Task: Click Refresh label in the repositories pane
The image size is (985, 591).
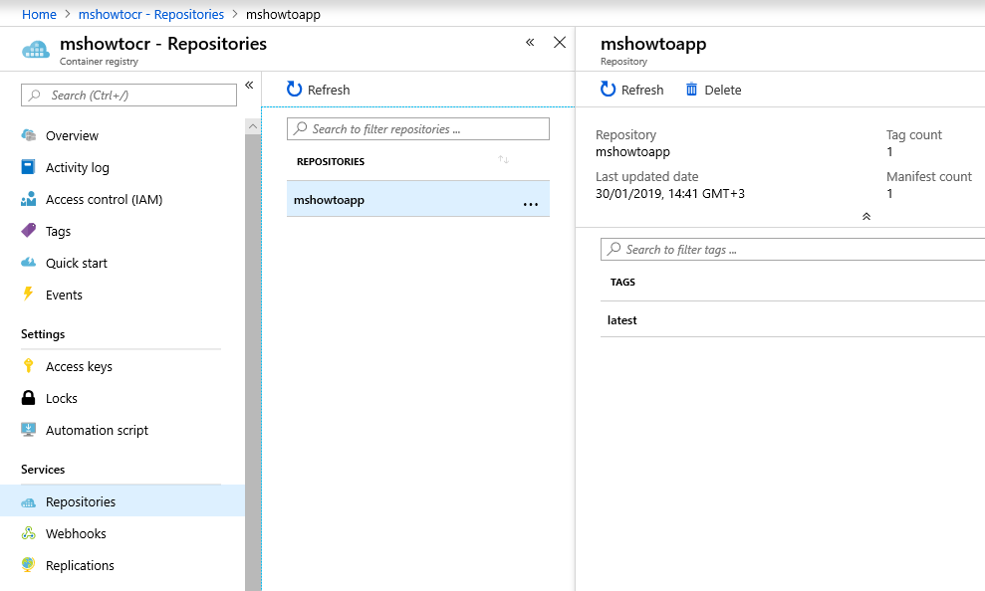Action: (329, 90)
